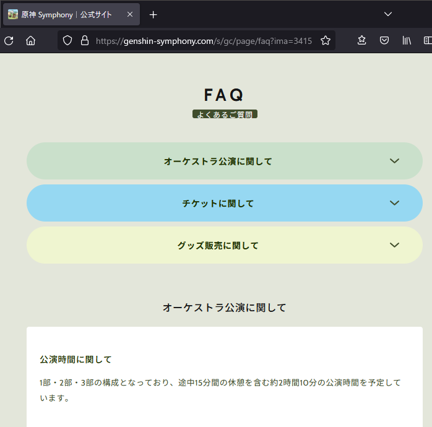Toggle the sidebar panel icon

coord(428,40)
